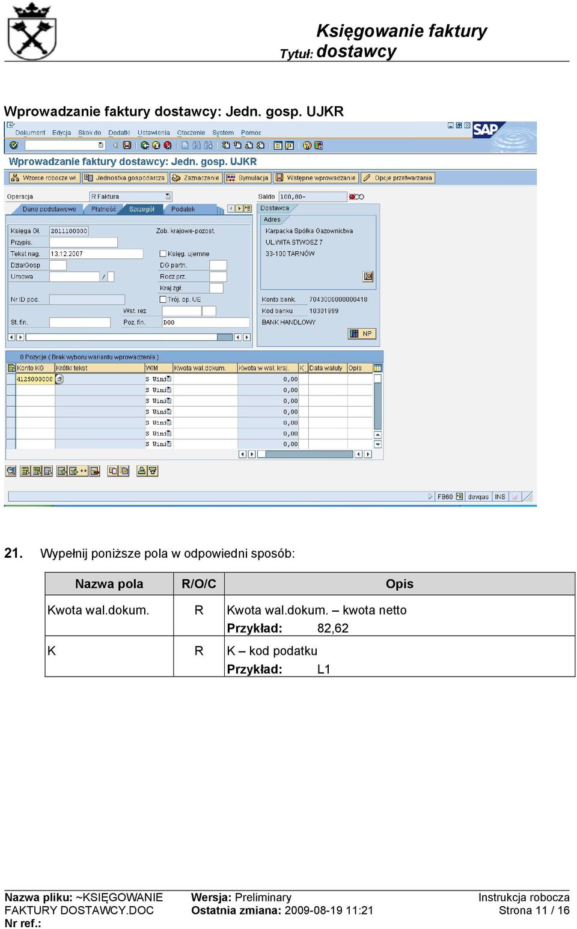
Task: Click into the Przypis. input field
Action: [83, 242]
